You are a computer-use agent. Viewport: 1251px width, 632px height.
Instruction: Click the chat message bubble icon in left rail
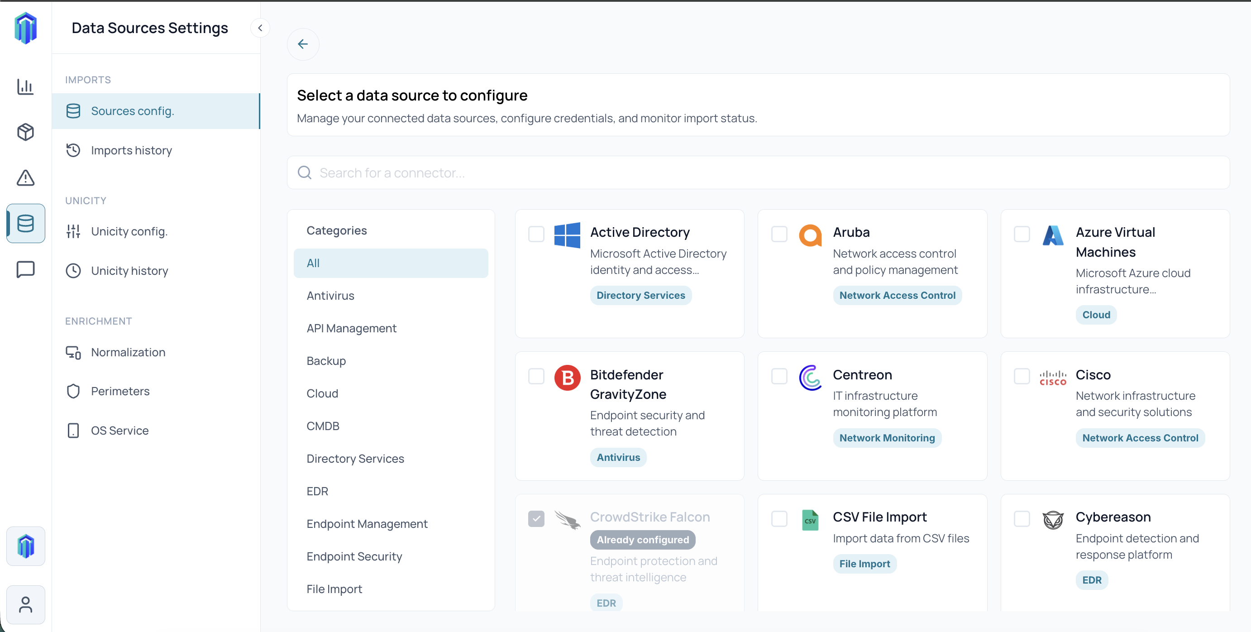click(25, 269)
